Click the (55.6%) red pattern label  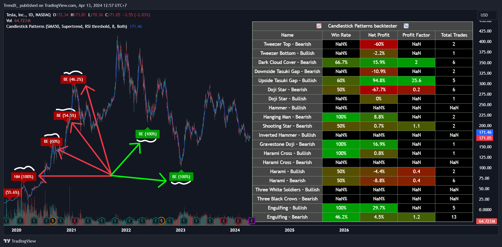click(12, 192)
